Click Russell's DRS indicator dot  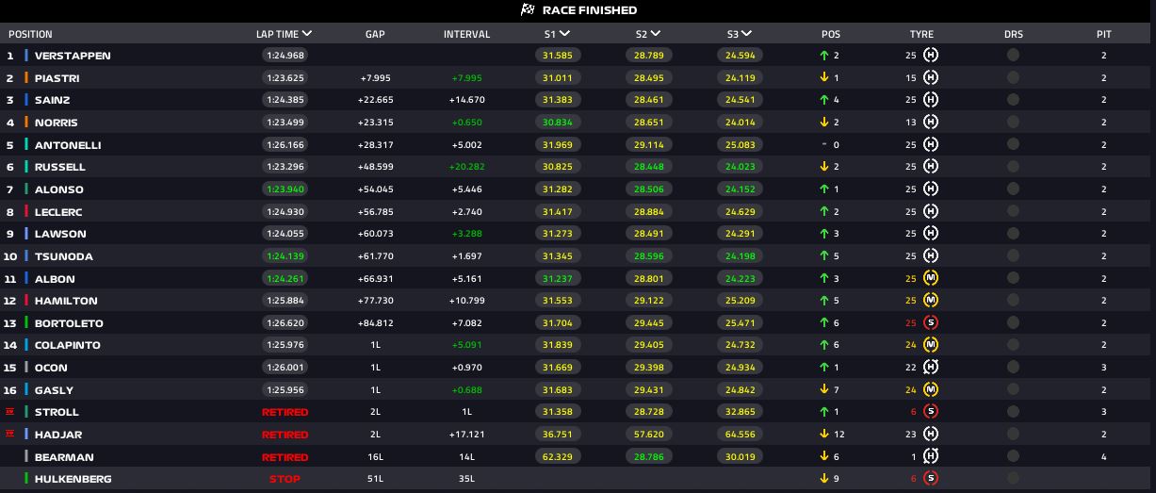[1013, 167]
